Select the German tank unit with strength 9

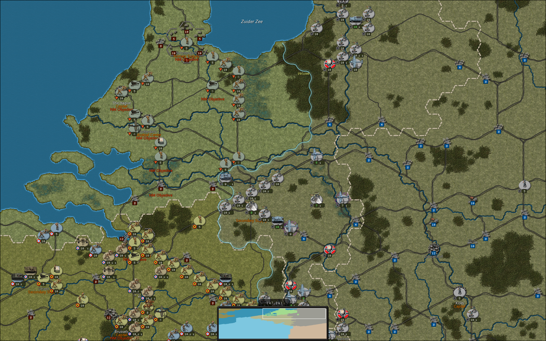(226, 178)
